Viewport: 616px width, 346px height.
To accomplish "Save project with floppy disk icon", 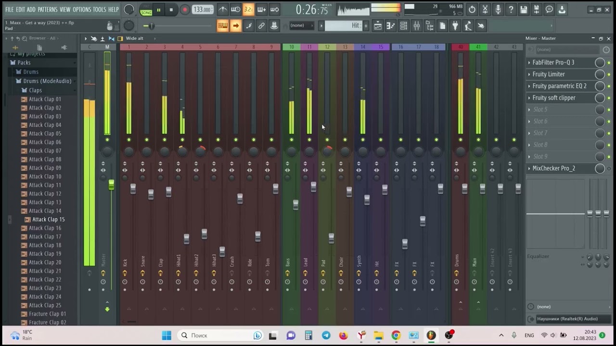I will point(524,9).
